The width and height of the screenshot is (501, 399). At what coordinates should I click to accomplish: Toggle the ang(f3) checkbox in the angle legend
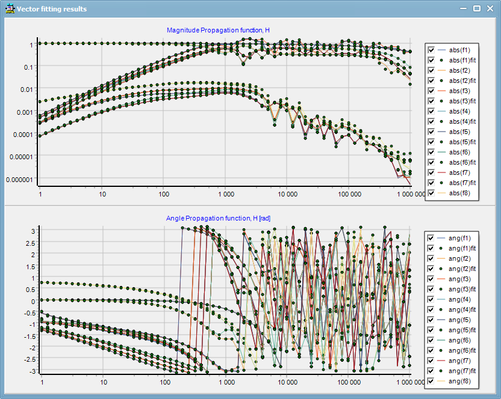(431, 279)
